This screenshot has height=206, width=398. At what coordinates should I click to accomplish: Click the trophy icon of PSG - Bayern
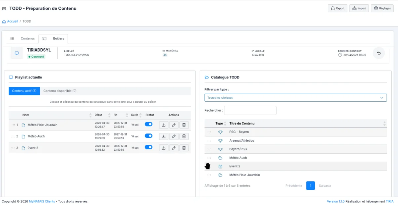pos(220,132)
